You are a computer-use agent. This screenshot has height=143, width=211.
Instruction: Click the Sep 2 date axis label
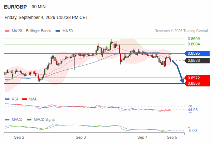click(x=19, y=138)
